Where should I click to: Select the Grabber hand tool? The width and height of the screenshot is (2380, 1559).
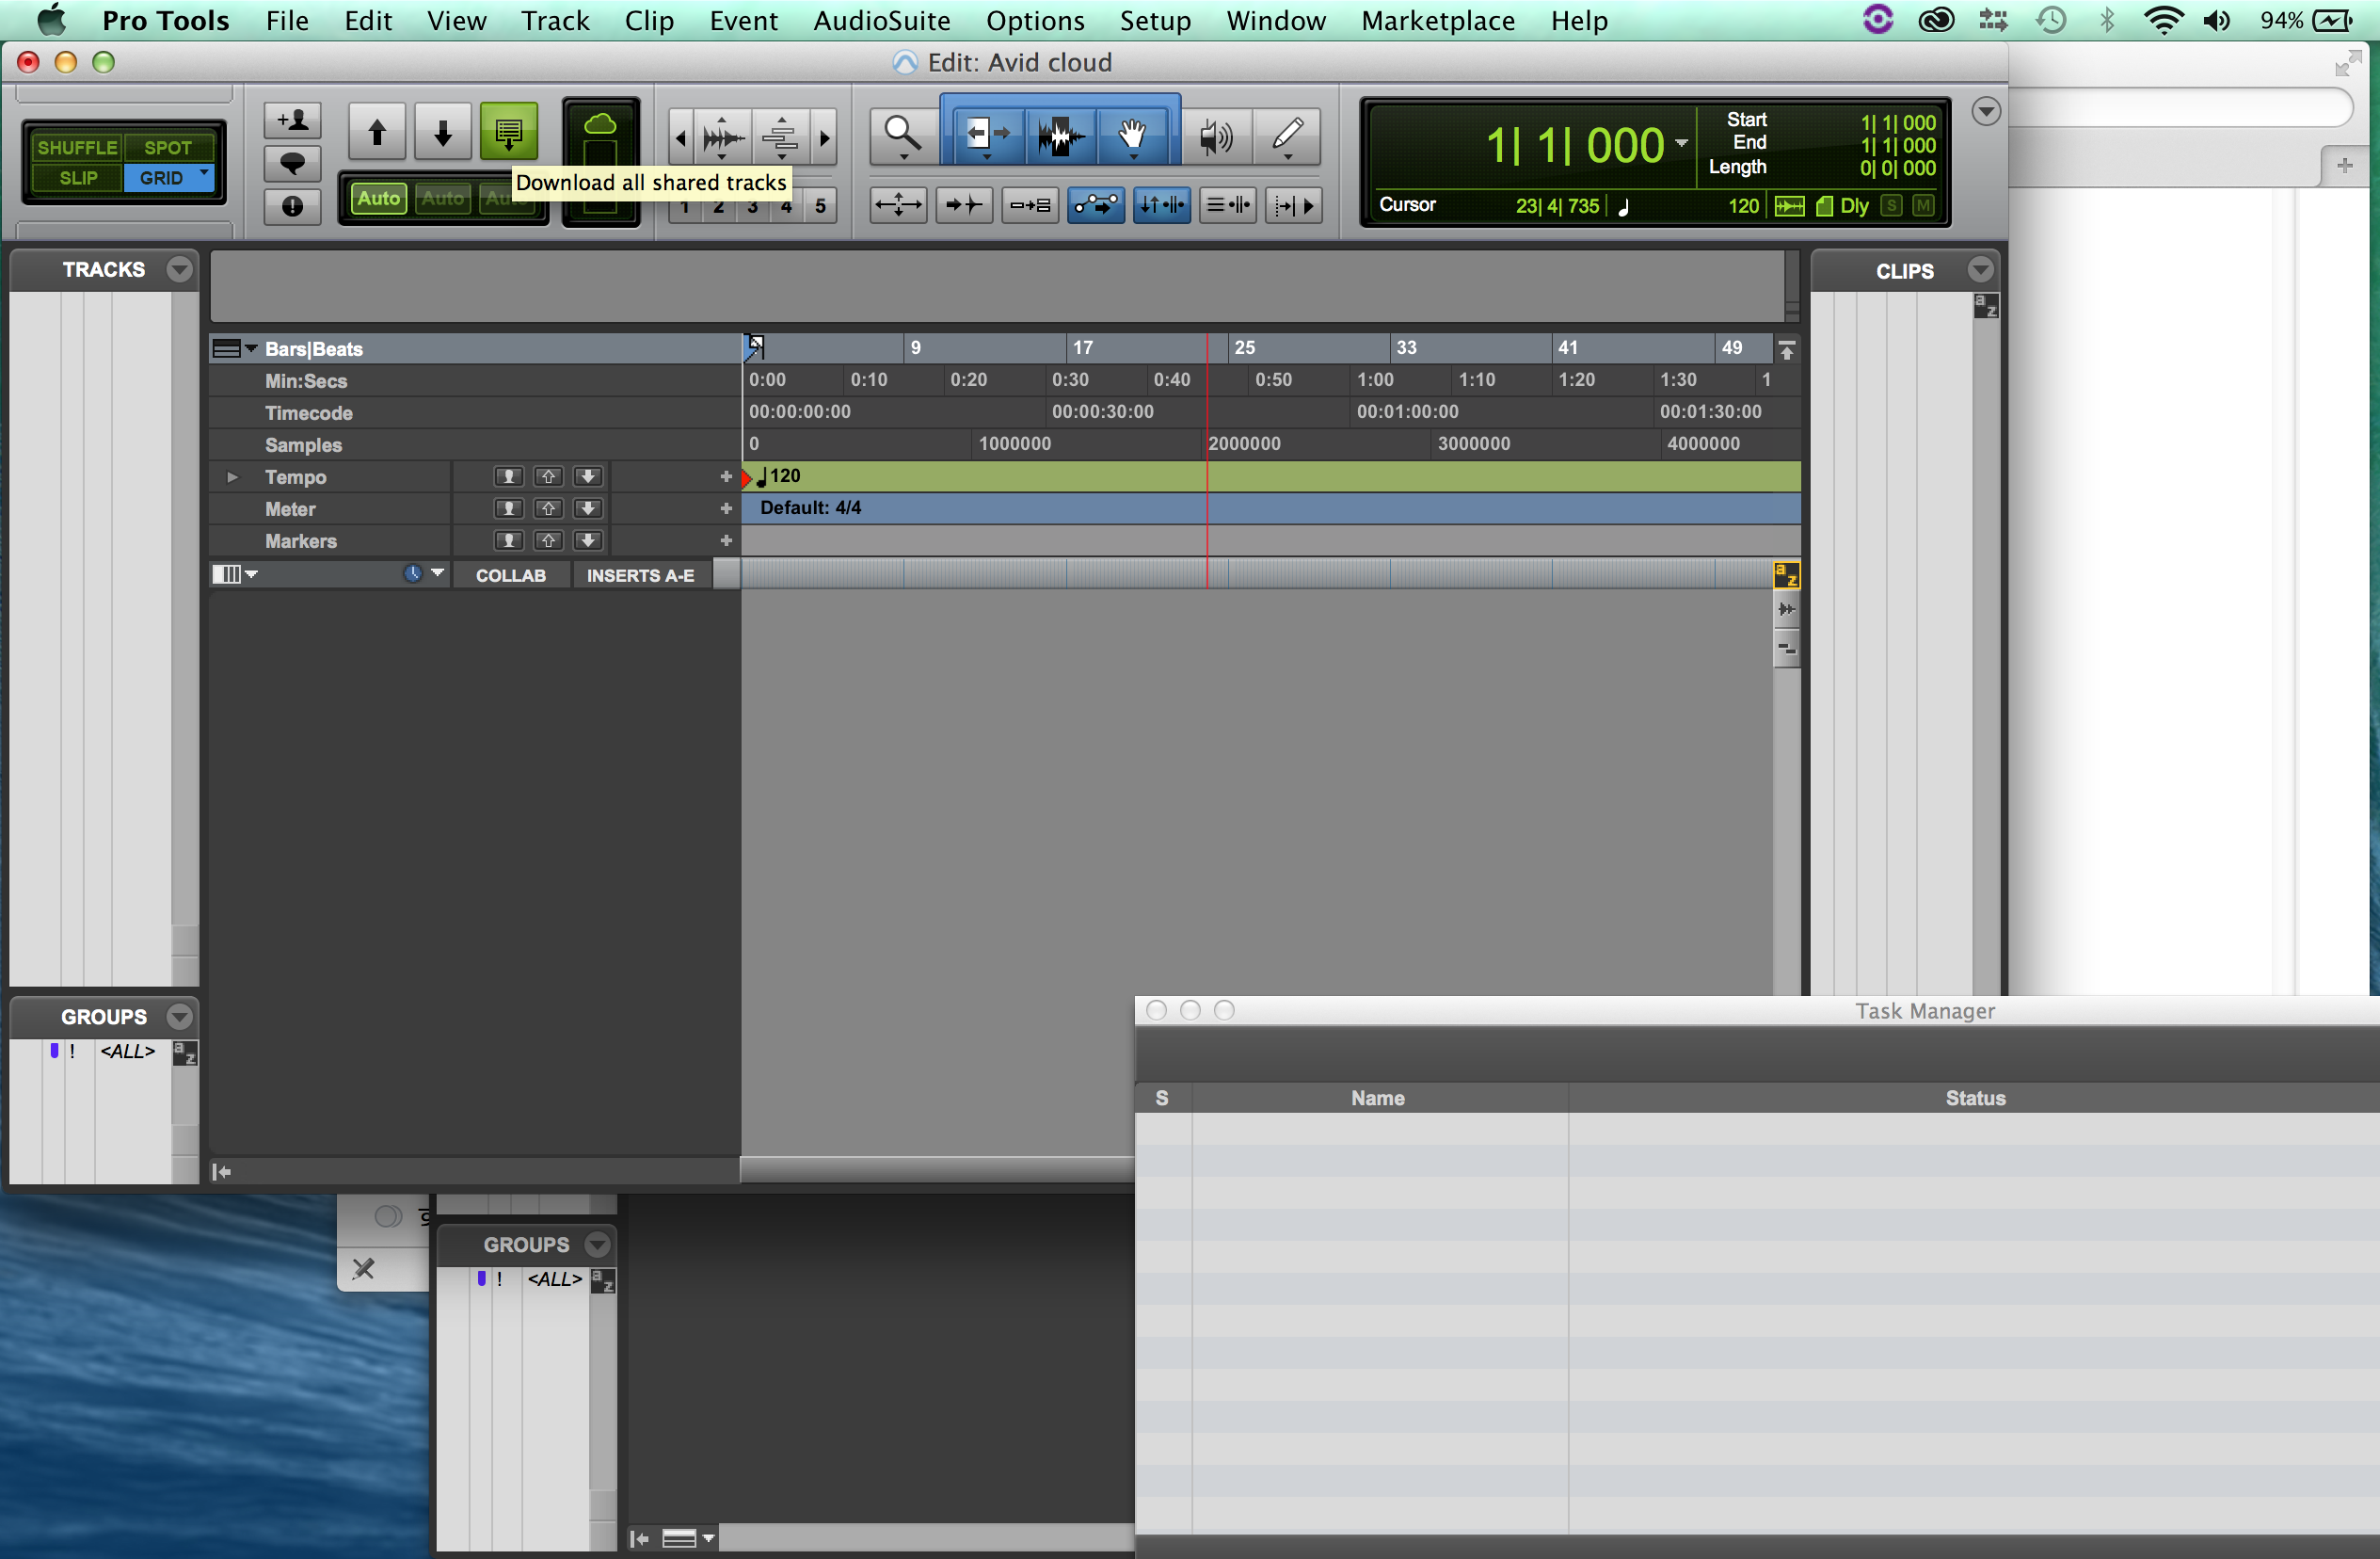point(1133,135)
